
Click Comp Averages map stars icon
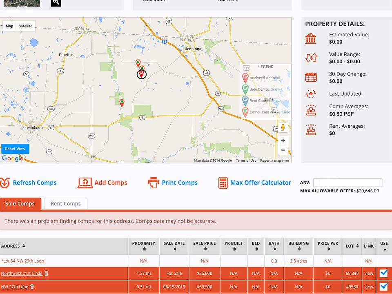tap(311, 110)
